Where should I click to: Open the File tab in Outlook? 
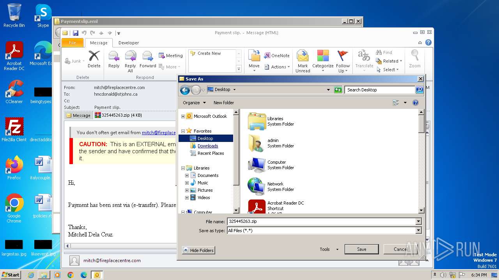pos(73,43)
